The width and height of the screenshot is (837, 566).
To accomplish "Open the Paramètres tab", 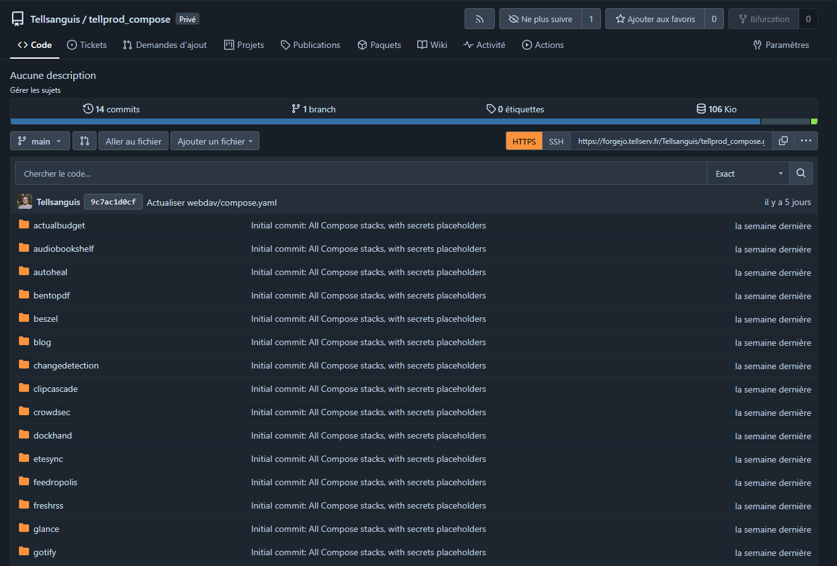I will tap(781, 45).
